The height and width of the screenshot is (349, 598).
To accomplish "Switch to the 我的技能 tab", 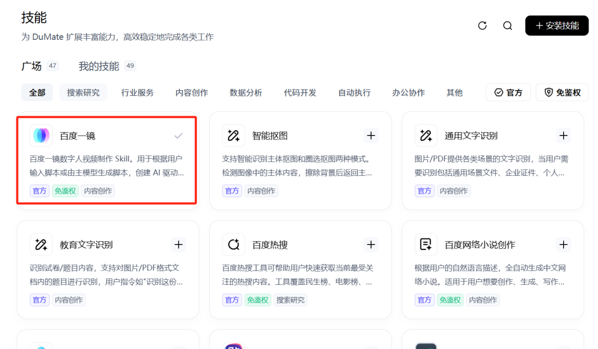I will (99, 66).
